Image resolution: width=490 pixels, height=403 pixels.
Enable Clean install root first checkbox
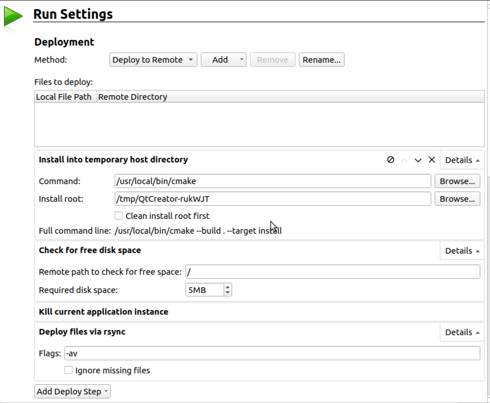[x=119, y=216]
